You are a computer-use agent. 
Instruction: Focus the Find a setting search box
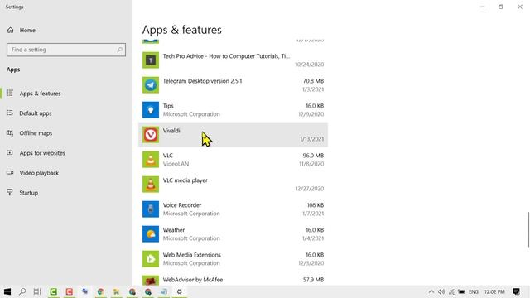(66, 50)
